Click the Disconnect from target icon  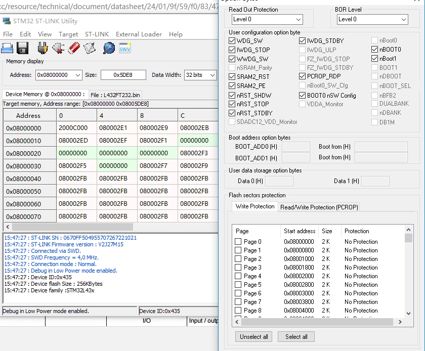pos(58,48)
